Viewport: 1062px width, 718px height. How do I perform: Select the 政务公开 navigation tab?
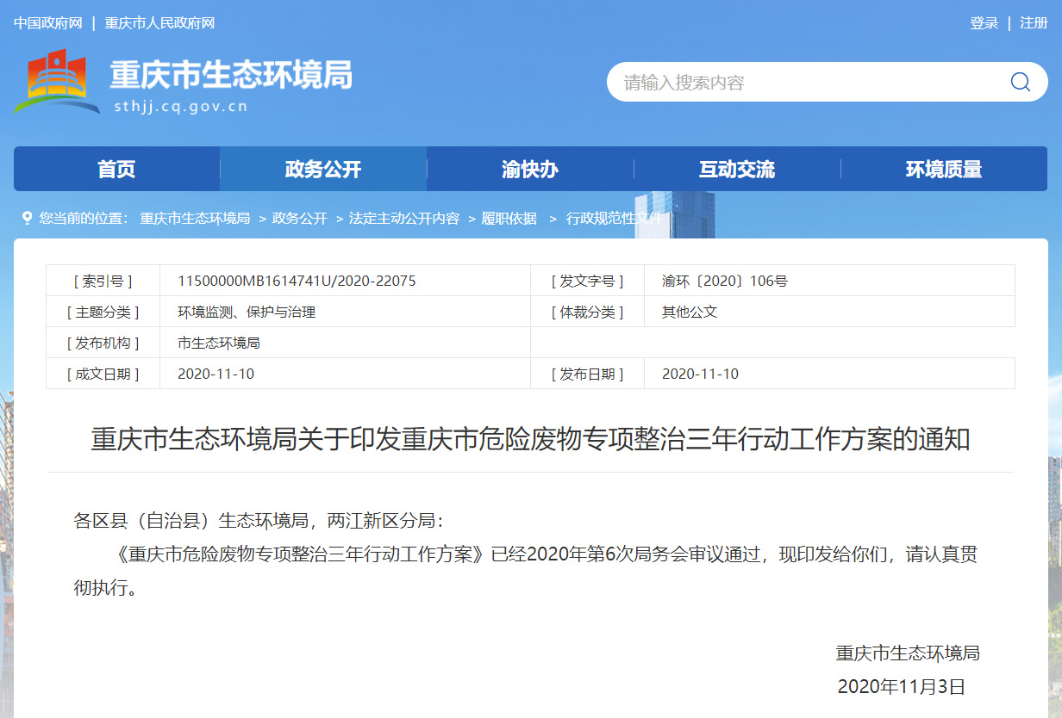click(x=323, y=170)
